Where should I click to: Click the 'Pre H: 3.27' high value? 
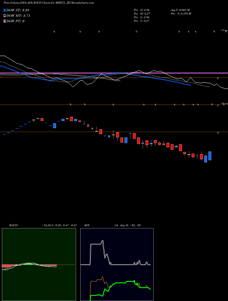(142, 14)
